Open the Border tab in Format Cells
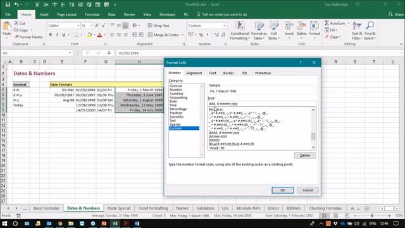The height and width of the screenshot is (228, 405). pyautogui.click(x=228, y=73)
